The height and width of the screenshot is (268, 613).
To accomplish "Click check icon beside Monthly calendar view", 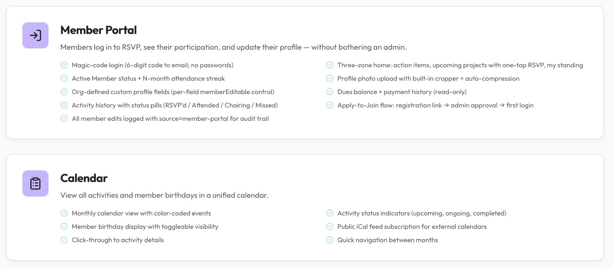I will point(64,213).
